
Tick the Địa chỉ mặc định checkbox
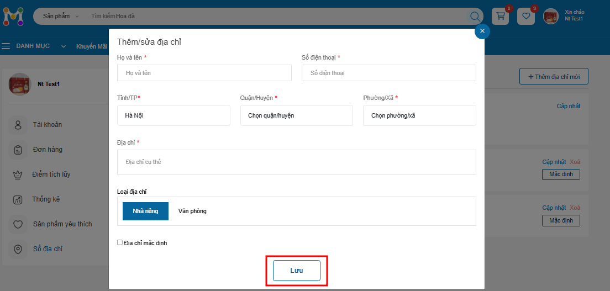click(x=120, y=242)
